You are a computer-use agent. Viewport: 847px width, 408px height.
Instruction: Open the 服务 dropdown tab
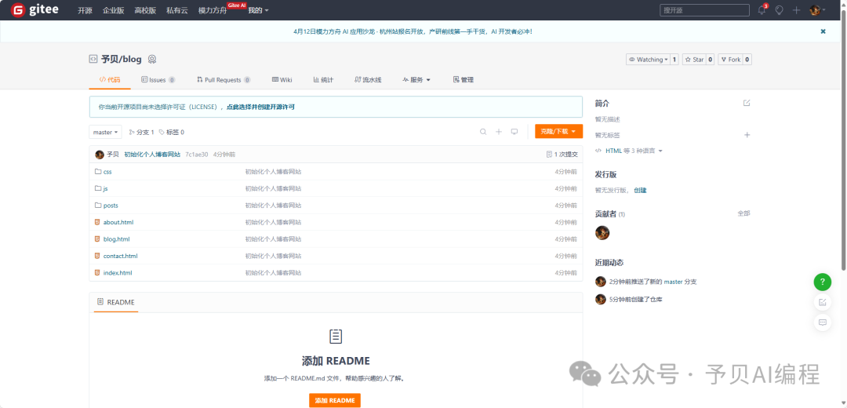416,80
